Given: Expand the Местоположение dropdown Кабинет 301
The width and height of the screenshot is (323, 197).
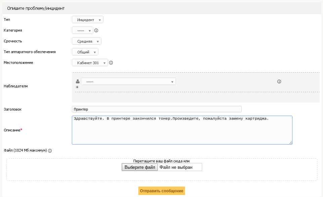Looking at the screenshot, I should [90, 63].
